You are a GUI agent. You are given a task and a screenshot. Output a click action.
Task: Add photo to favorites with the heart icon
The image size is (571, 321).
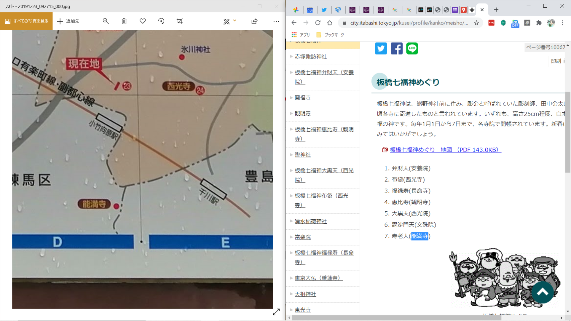point(143,21)
